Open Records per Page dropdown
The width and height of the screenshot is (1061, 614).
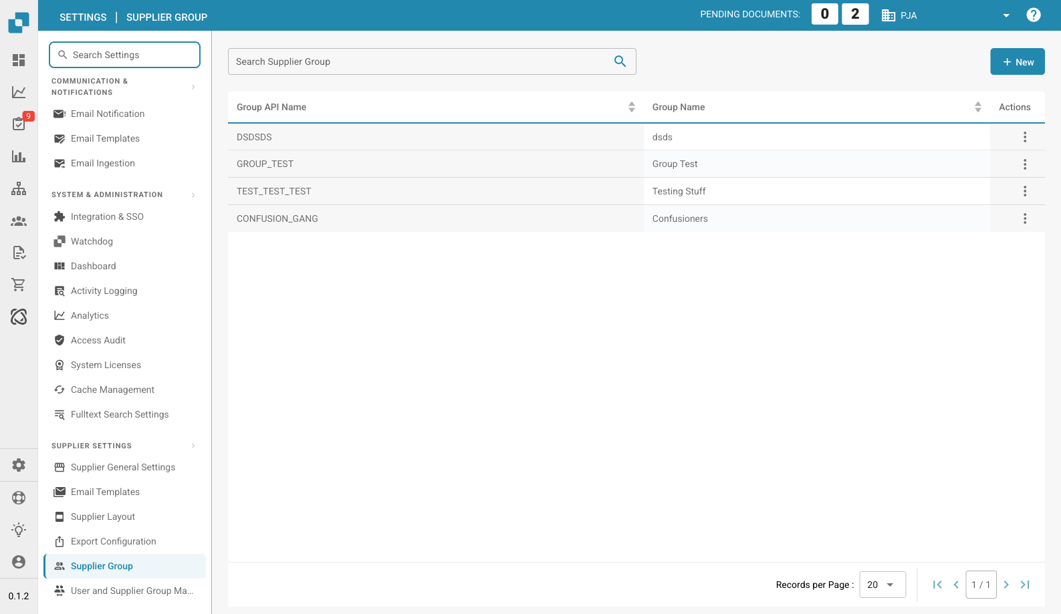882,585
